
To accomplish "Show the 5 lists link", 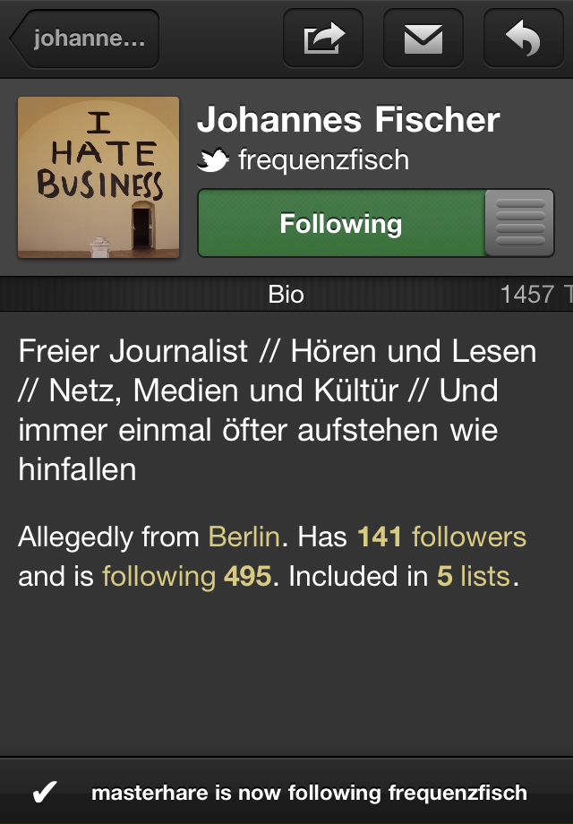I will [x=474, y=576].
